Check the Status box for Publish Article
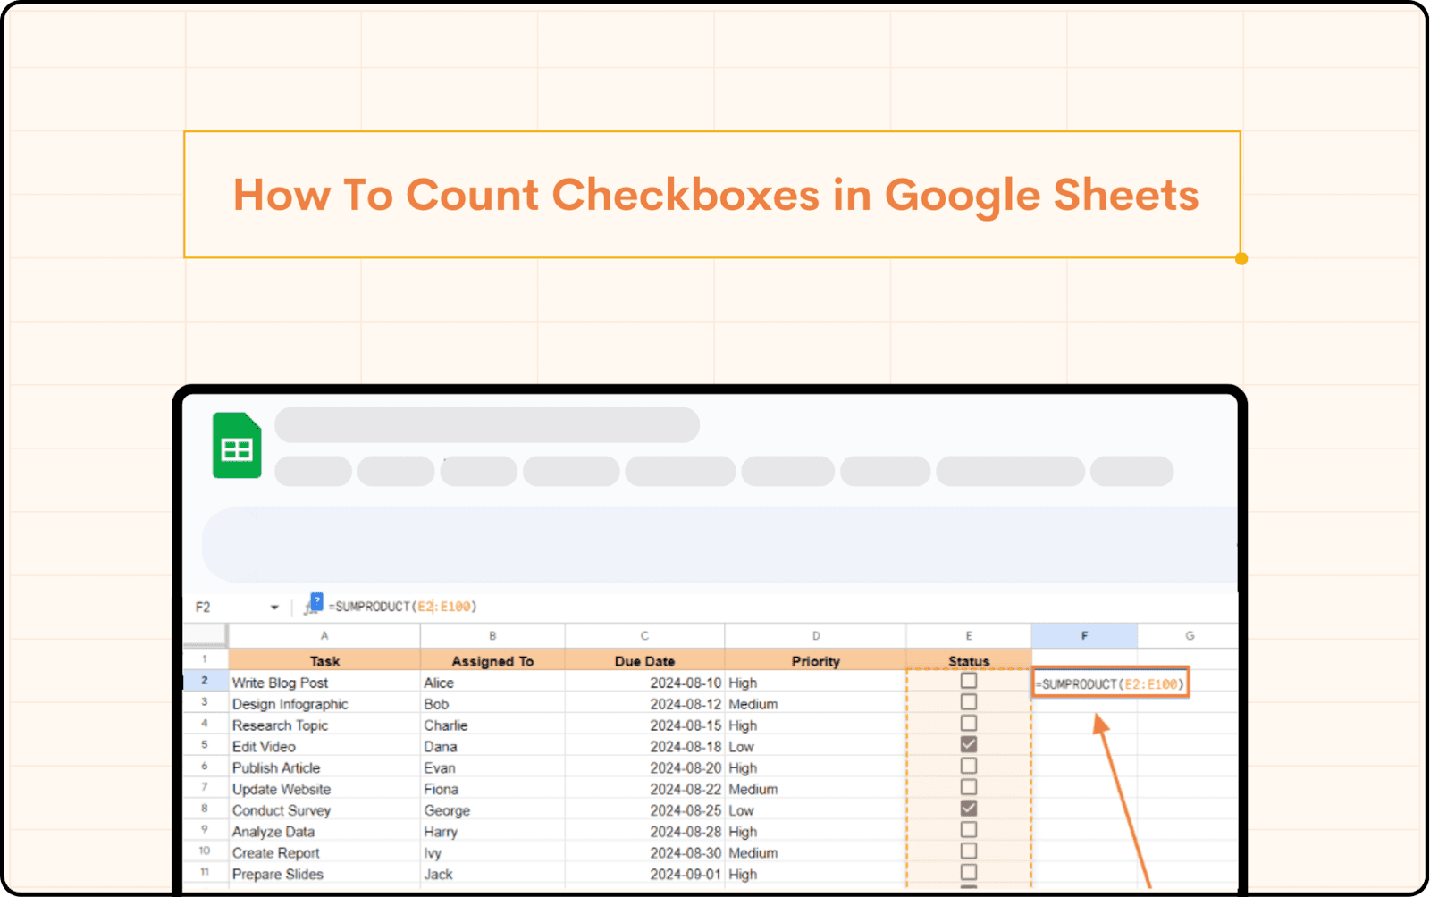This screenshot has height=897, width=1430. (969, 766)
